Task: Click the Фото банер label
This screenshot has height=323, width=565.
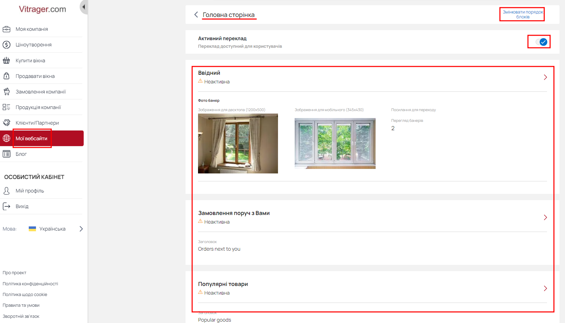Action: (209, 100)
